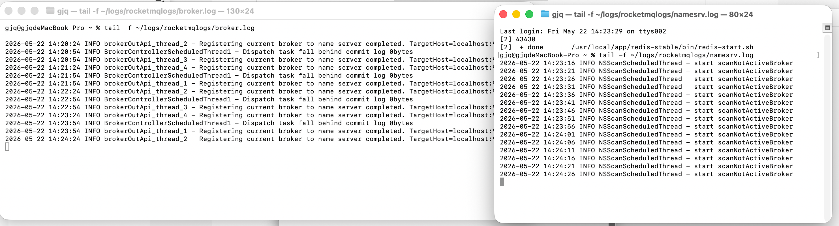Click the folder icon in the namesrv.log window title
The image size is (839, 226).
click(x=545, y=14)
